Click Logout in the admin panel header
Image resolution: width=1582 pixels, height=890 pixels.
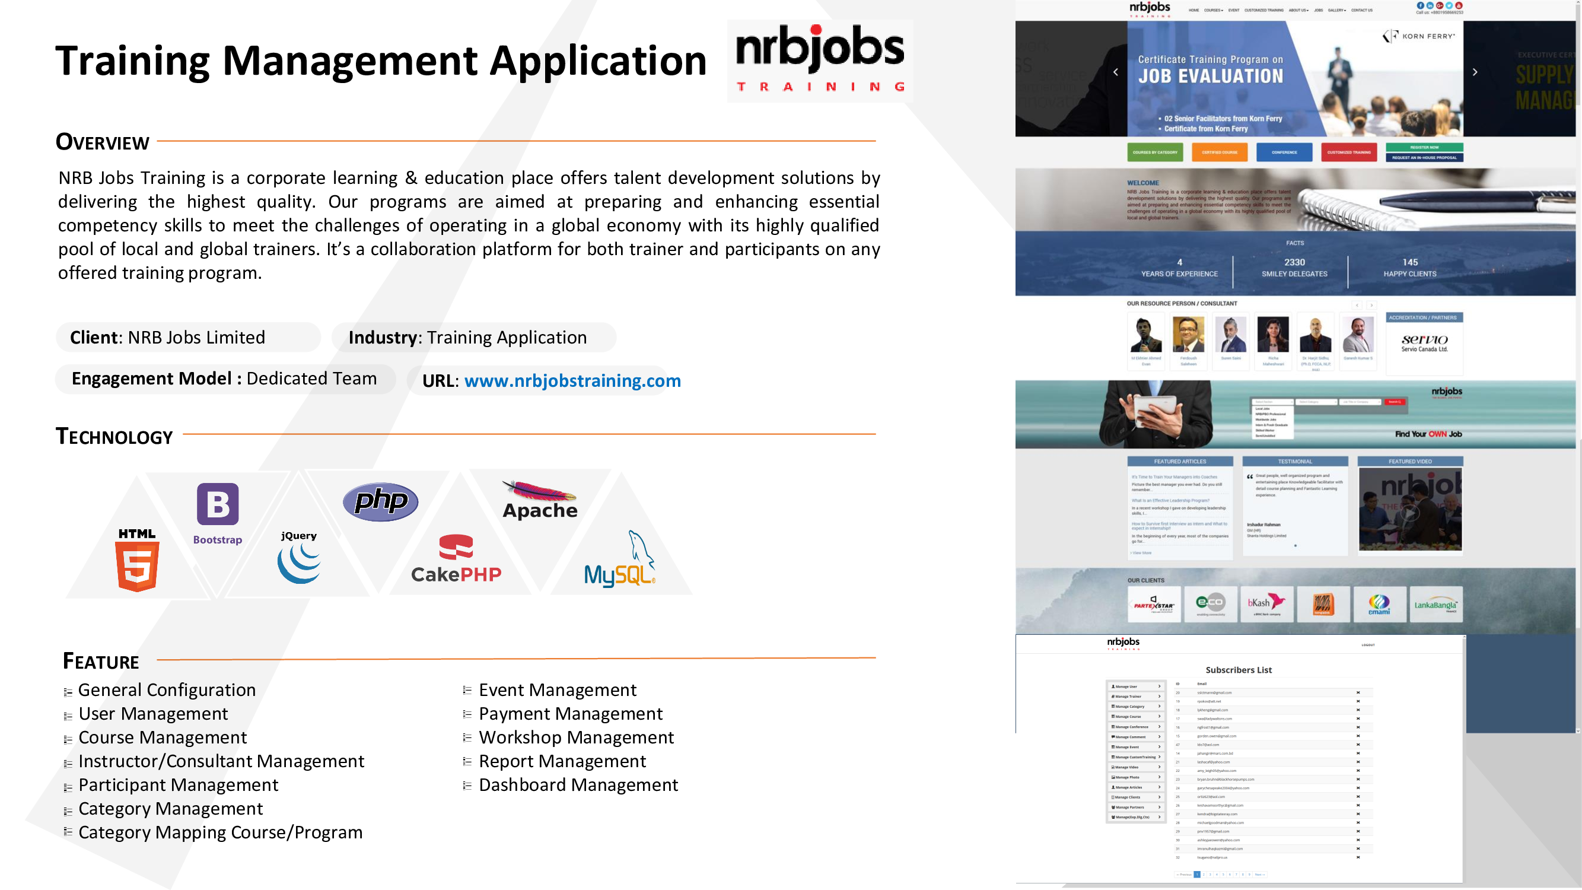[x=1368, y=645]
